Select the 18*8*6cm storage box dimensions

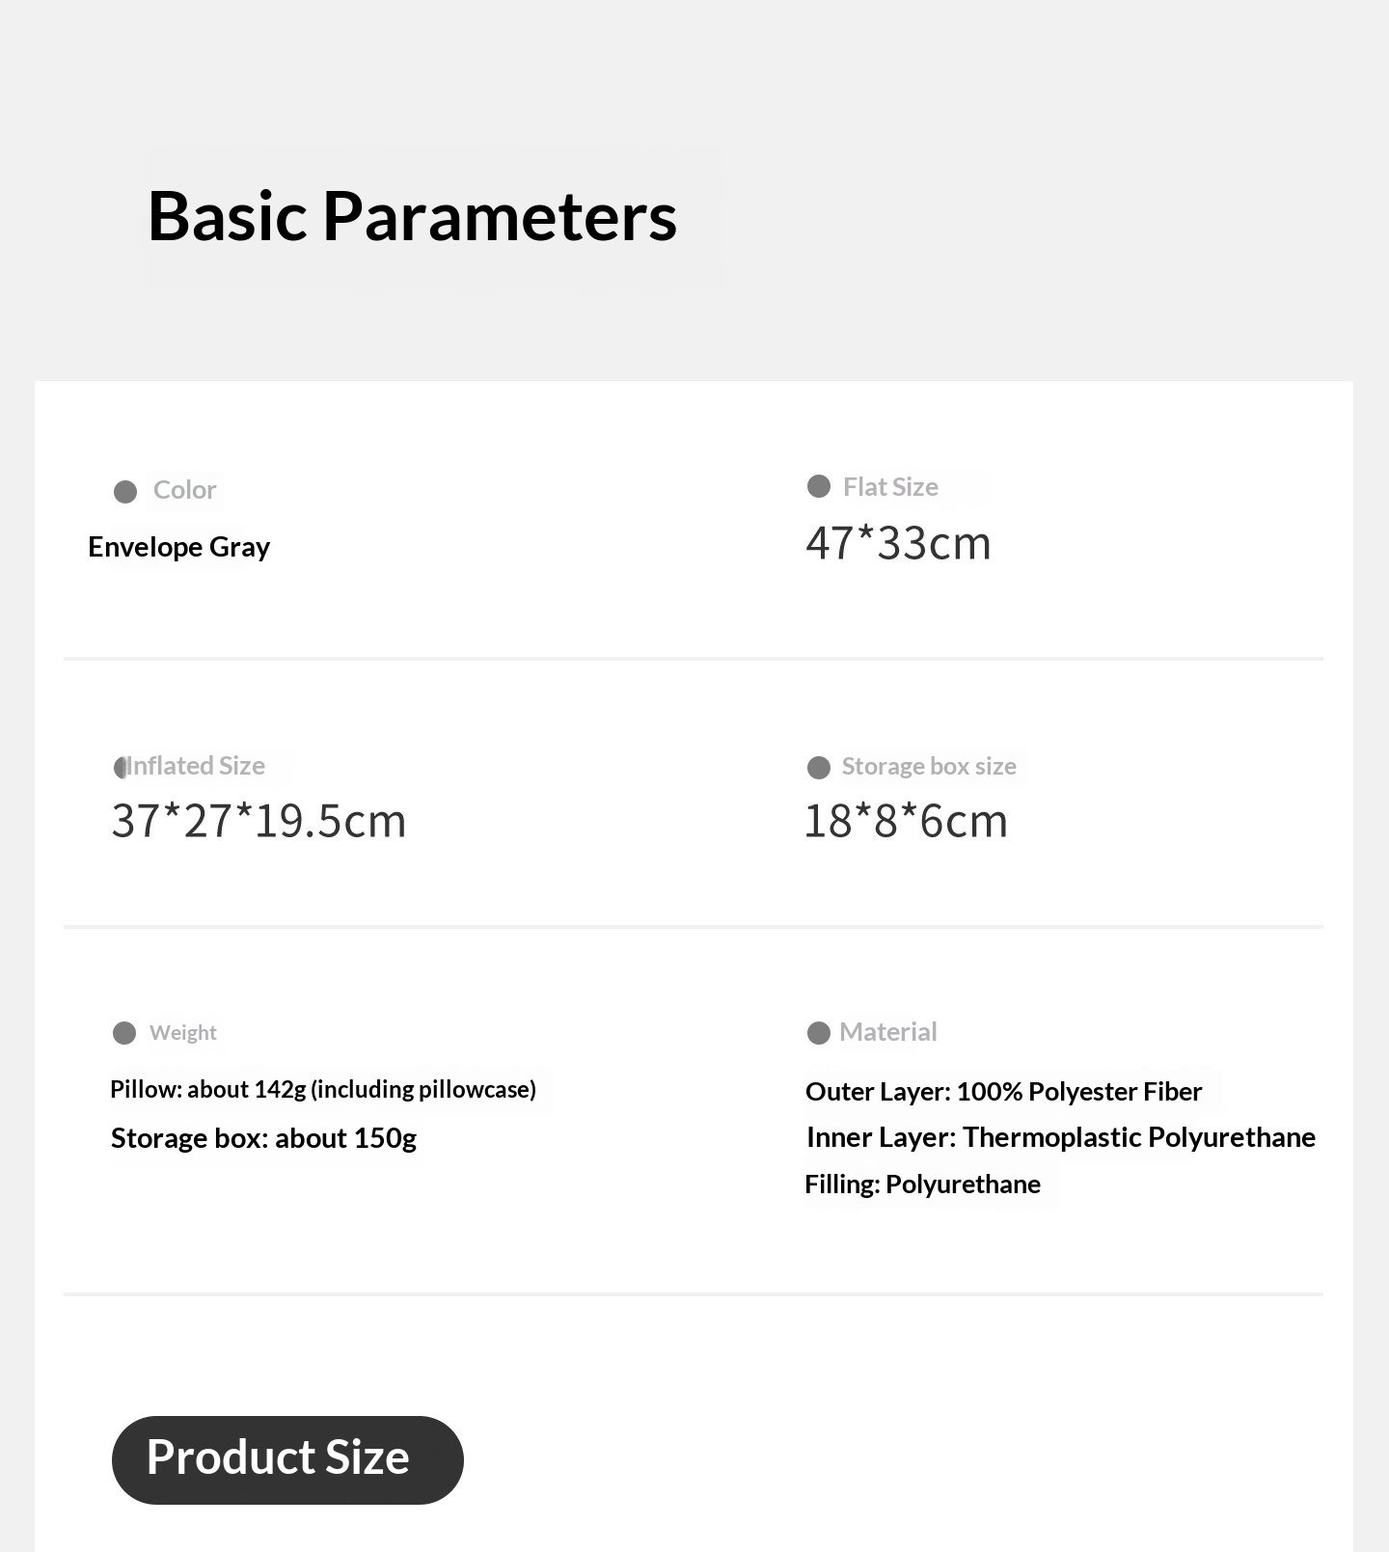coord(906,821)
